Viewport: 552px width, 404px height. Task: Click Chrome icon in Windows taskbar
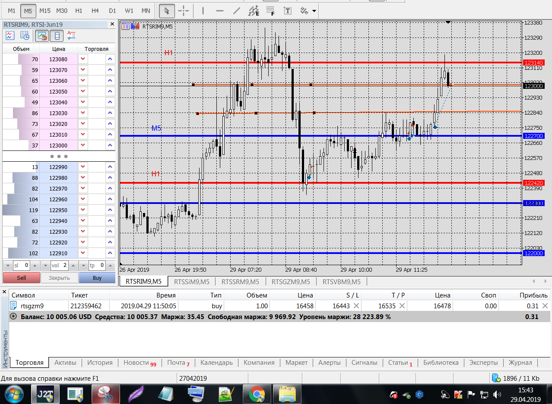(x=257, y=394)
